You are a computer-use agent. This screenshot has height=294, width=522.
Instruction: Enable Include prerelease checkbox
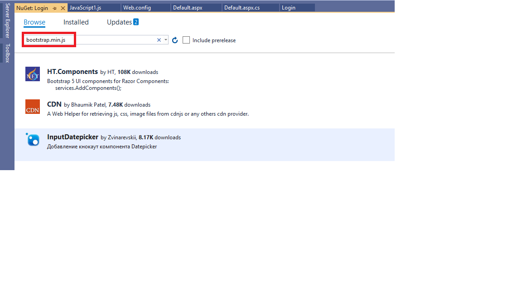pyautogui.click(x=186, y=40)
